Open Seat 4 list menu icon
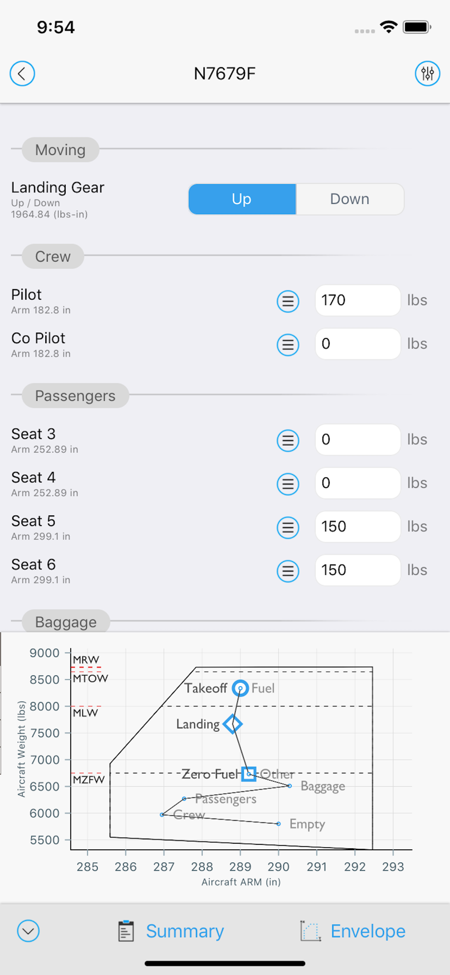450x975 pixels. click(288, 484)
